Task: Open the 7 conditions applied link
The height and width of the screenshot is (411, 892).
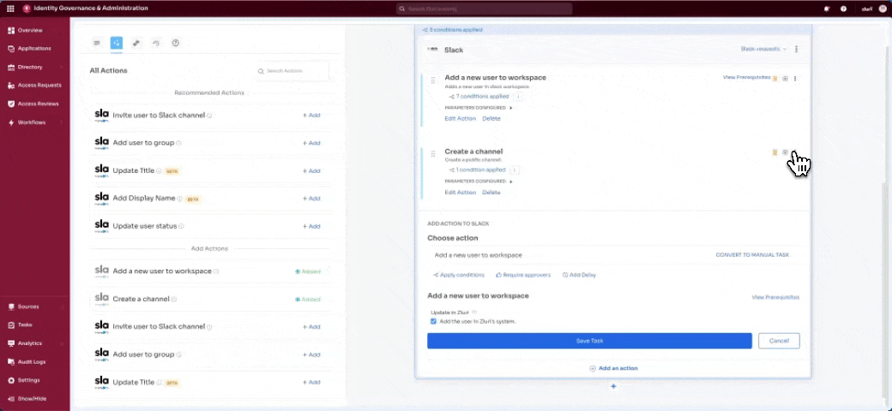Action: 479,97
